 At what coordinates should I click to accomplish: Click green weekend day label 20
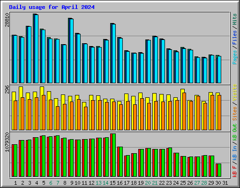tap(148, 183)
